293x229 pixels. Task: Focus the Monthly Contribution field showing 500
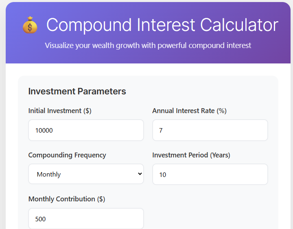(86, 218)
